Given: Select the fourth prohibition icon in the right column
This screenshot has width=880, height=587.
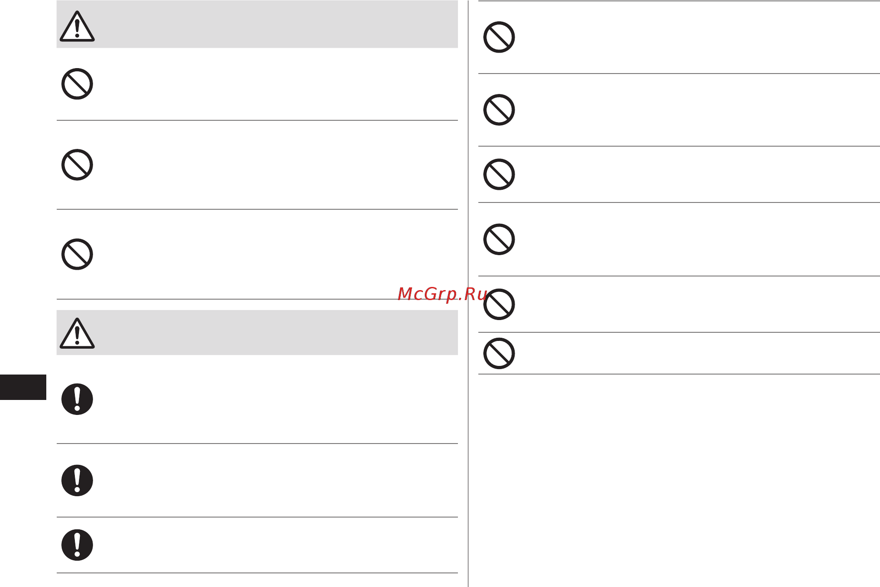Looking at the screenshot, I should coord(499,239).
